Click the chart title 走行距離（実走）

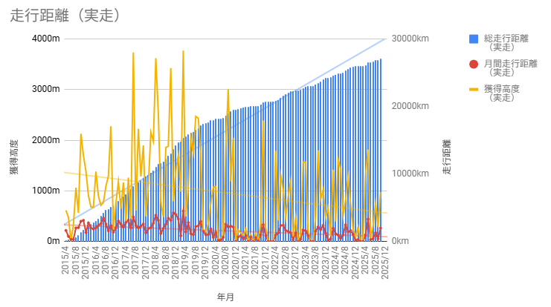click(66, 15)
